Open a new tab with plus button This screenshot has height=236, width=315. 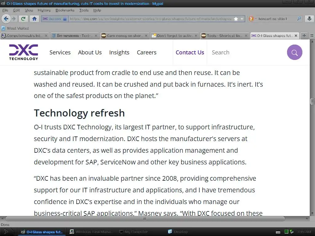coord(304,36)
